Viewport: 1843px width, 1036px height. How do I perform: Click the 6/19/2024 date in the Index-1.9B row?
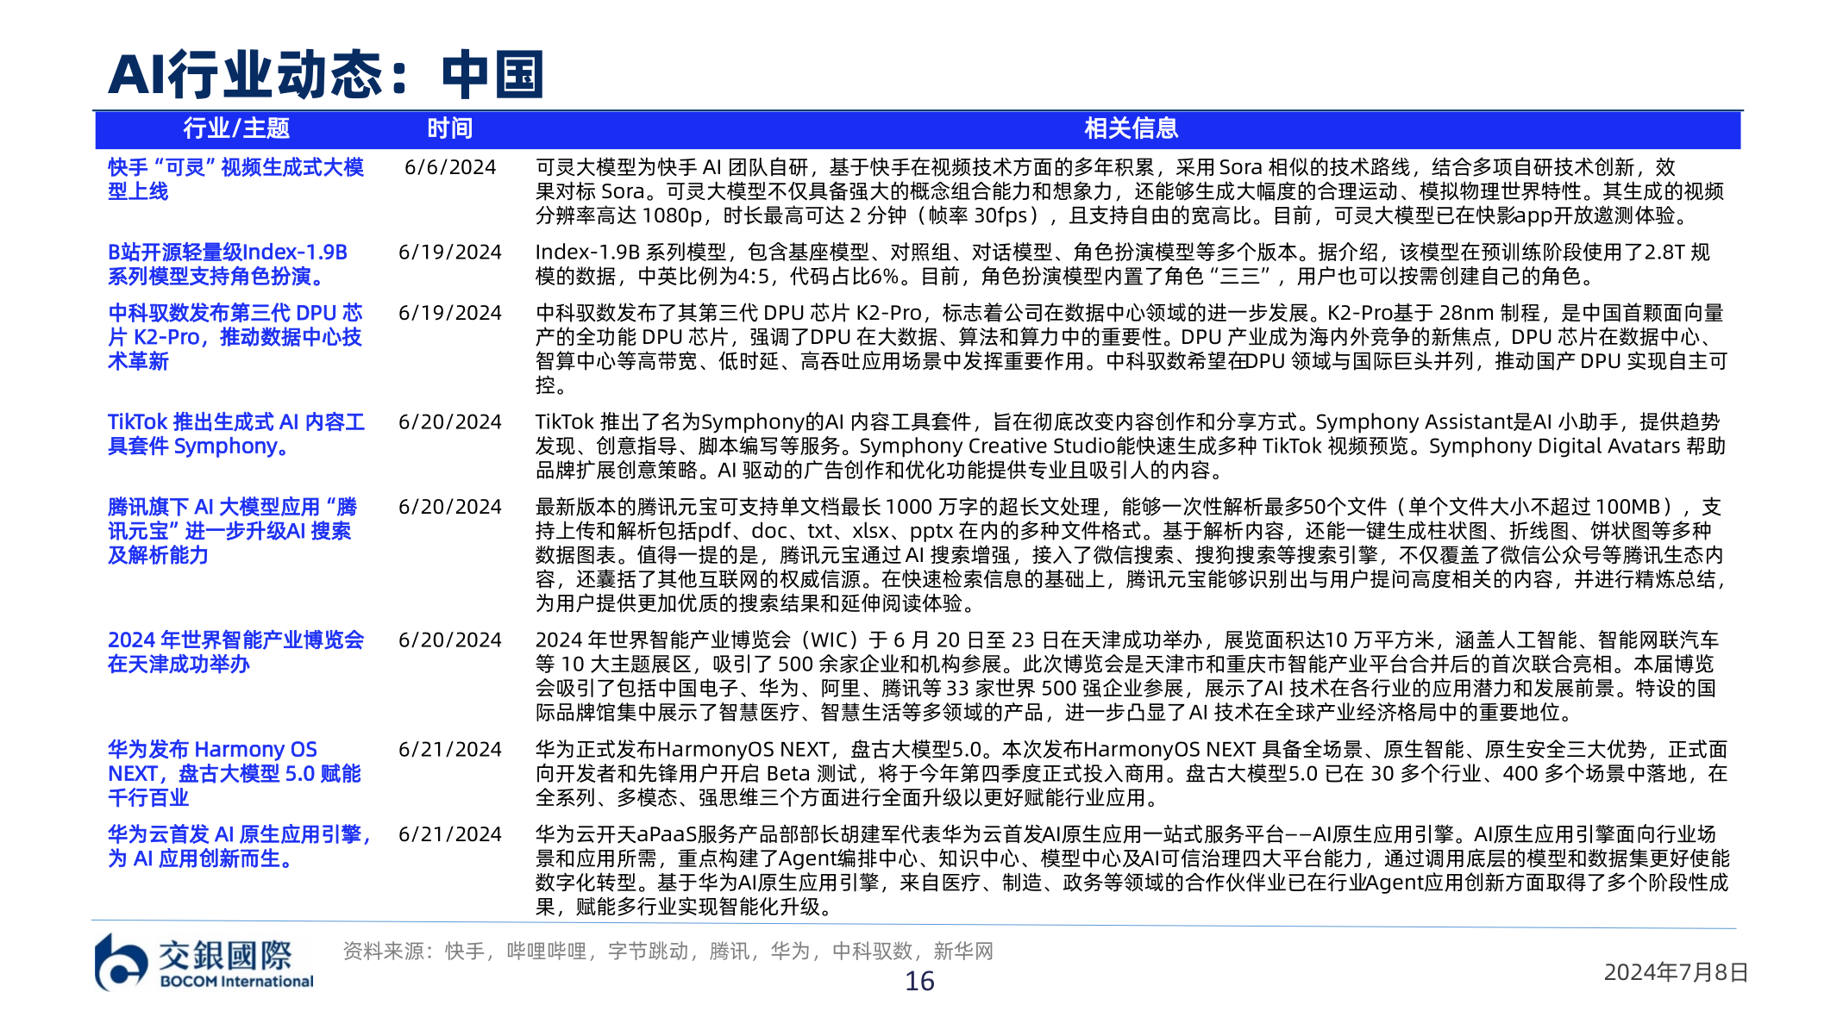450,252
